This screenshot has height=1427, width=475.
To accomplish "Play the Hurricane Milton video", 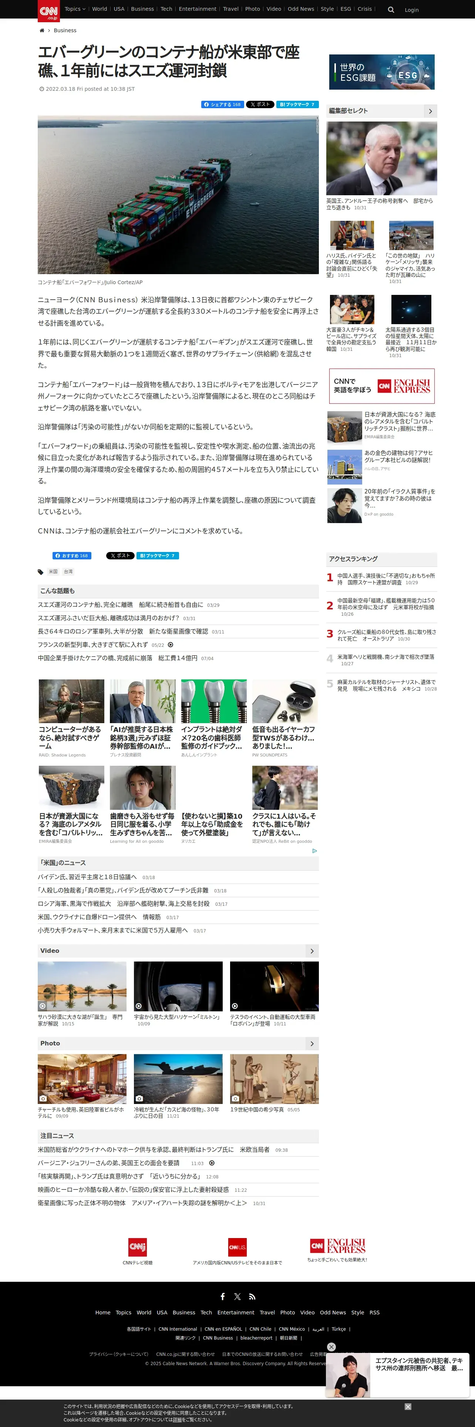I will (x=178, y=986).
